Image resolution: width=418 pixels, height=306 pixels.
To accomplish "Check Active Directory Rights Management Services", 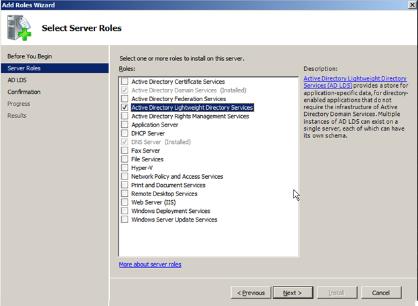I will (125, 116).
